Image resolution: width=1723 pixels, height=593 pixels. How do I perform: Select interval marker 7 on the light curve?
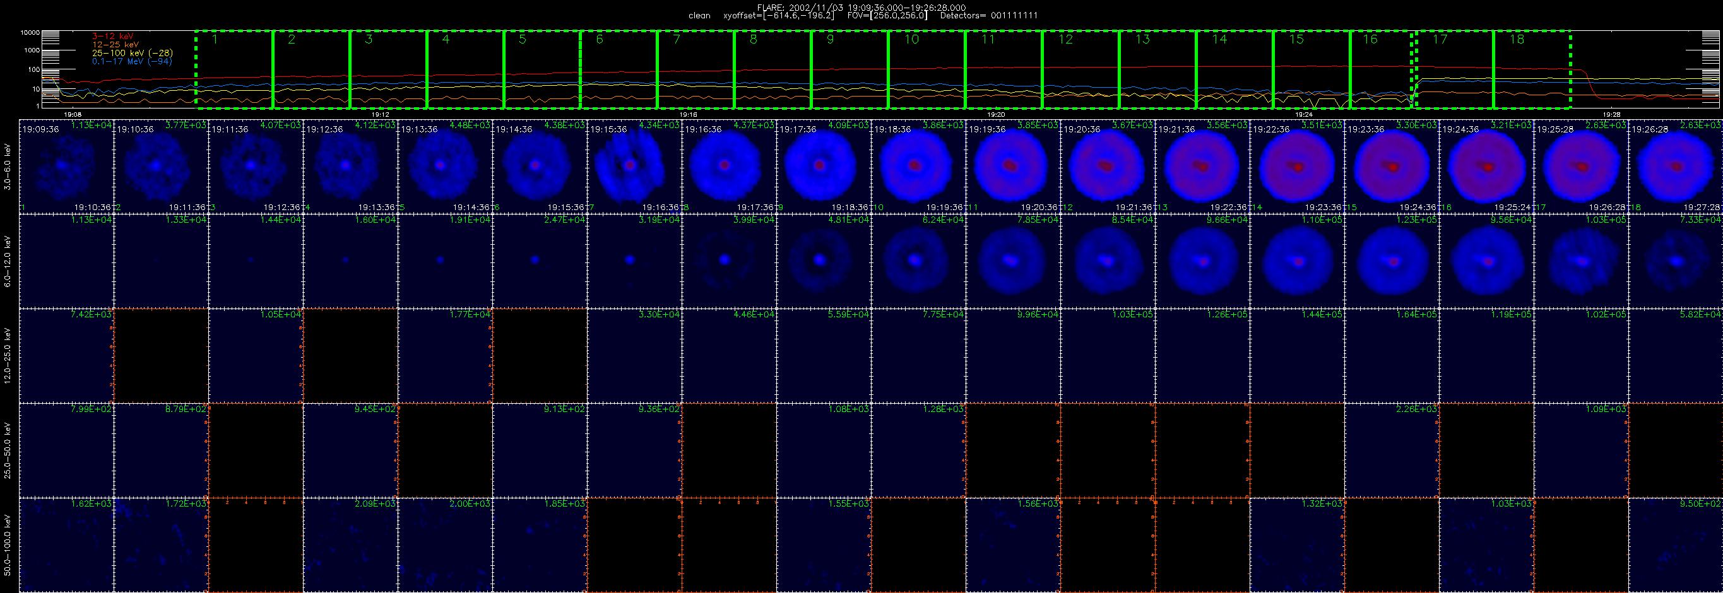tap(676, 40)
